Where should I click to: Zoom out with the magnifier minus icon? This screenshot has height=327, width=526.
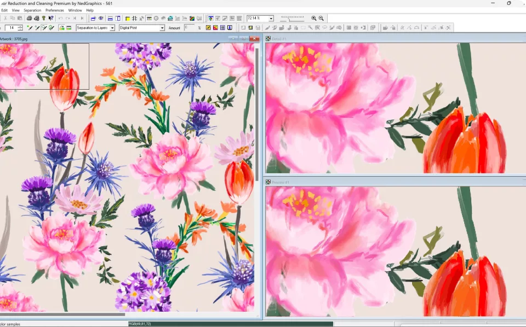click(321, 18)
